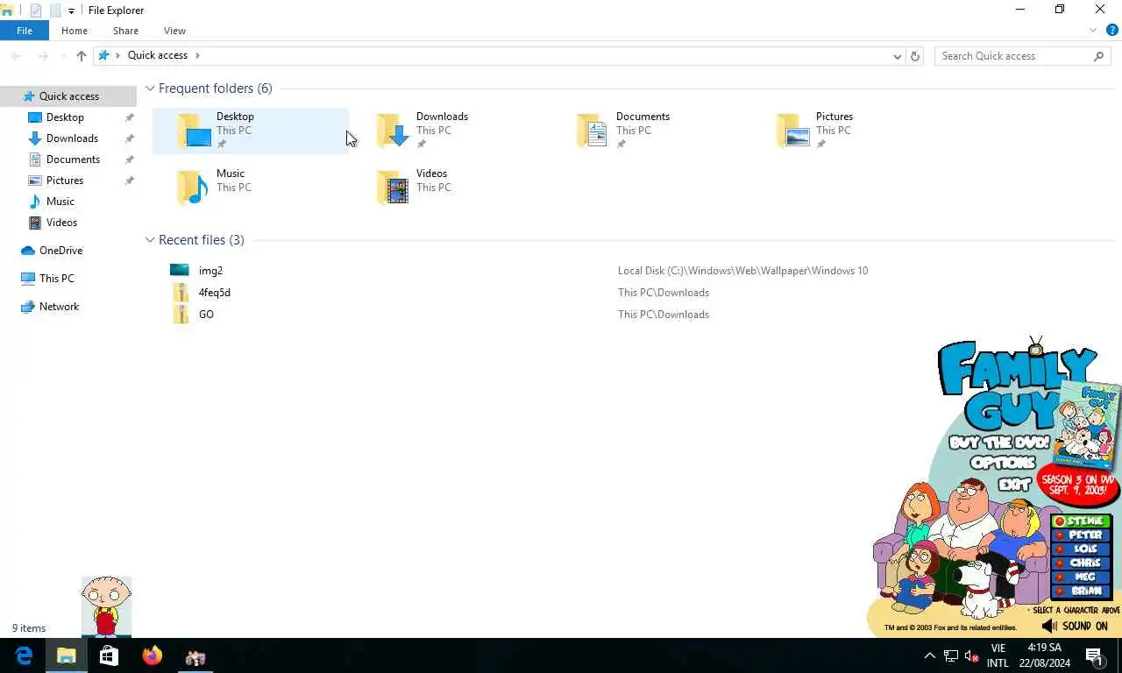Click the network tray icon

point(951,655)
